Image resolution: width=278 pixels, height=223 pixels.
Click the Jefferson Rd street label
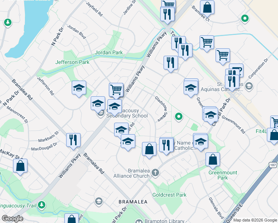click(x=45, y=86)
